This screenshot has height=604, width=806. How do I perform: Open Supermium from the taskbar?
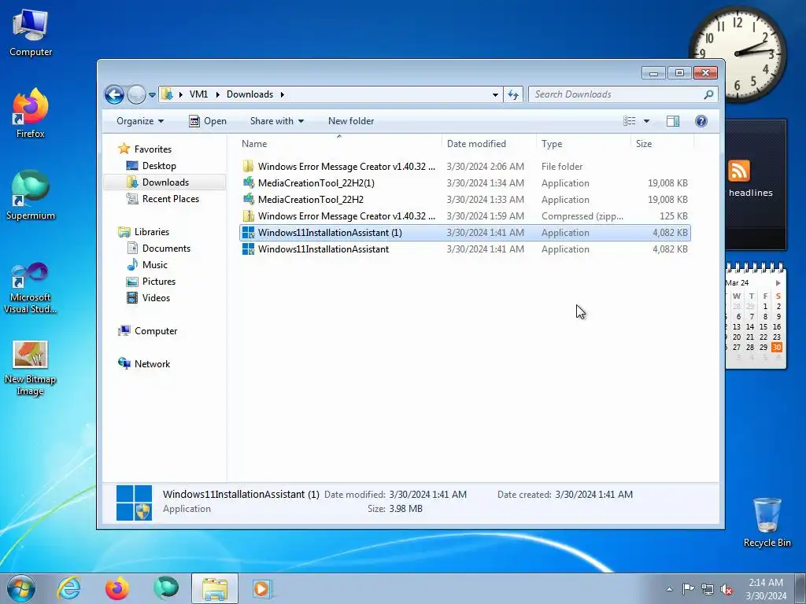(166, 588)
